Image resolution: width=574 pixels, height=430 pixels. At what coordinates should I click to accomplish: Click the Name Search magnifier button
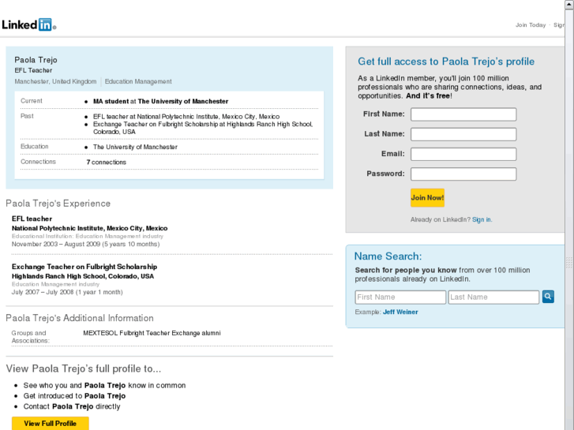[548, 297]
